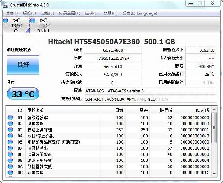Viewport: 223px width, 183px height.
Task: Click raw value 00000000001C
Action: (195, 173)
